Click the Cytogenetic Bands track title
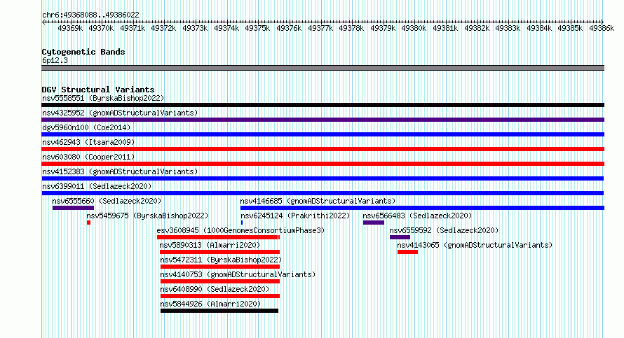 click(x=83, y=52)
